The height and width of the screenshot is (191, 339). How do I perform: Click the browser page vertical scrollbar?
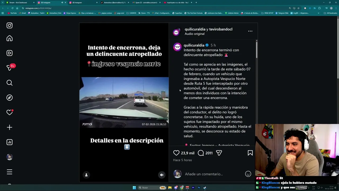(x=338, y=48)
